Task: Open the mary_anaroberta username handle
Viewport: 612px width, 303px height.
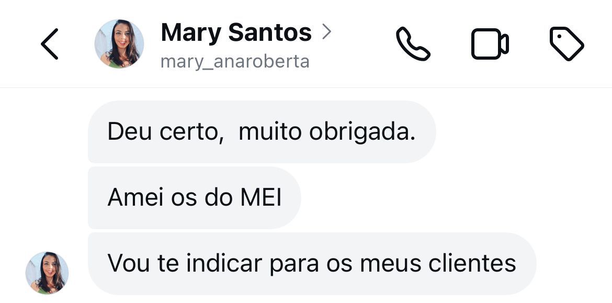Action: [x=235, y=62]
